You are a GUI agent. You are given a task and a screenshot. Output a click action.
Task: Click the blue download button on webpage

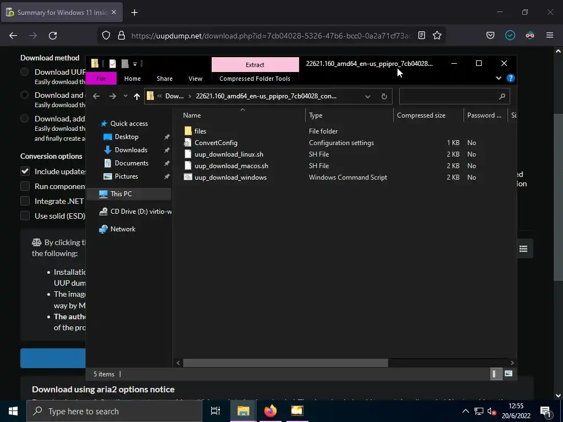tap(53, 358)
